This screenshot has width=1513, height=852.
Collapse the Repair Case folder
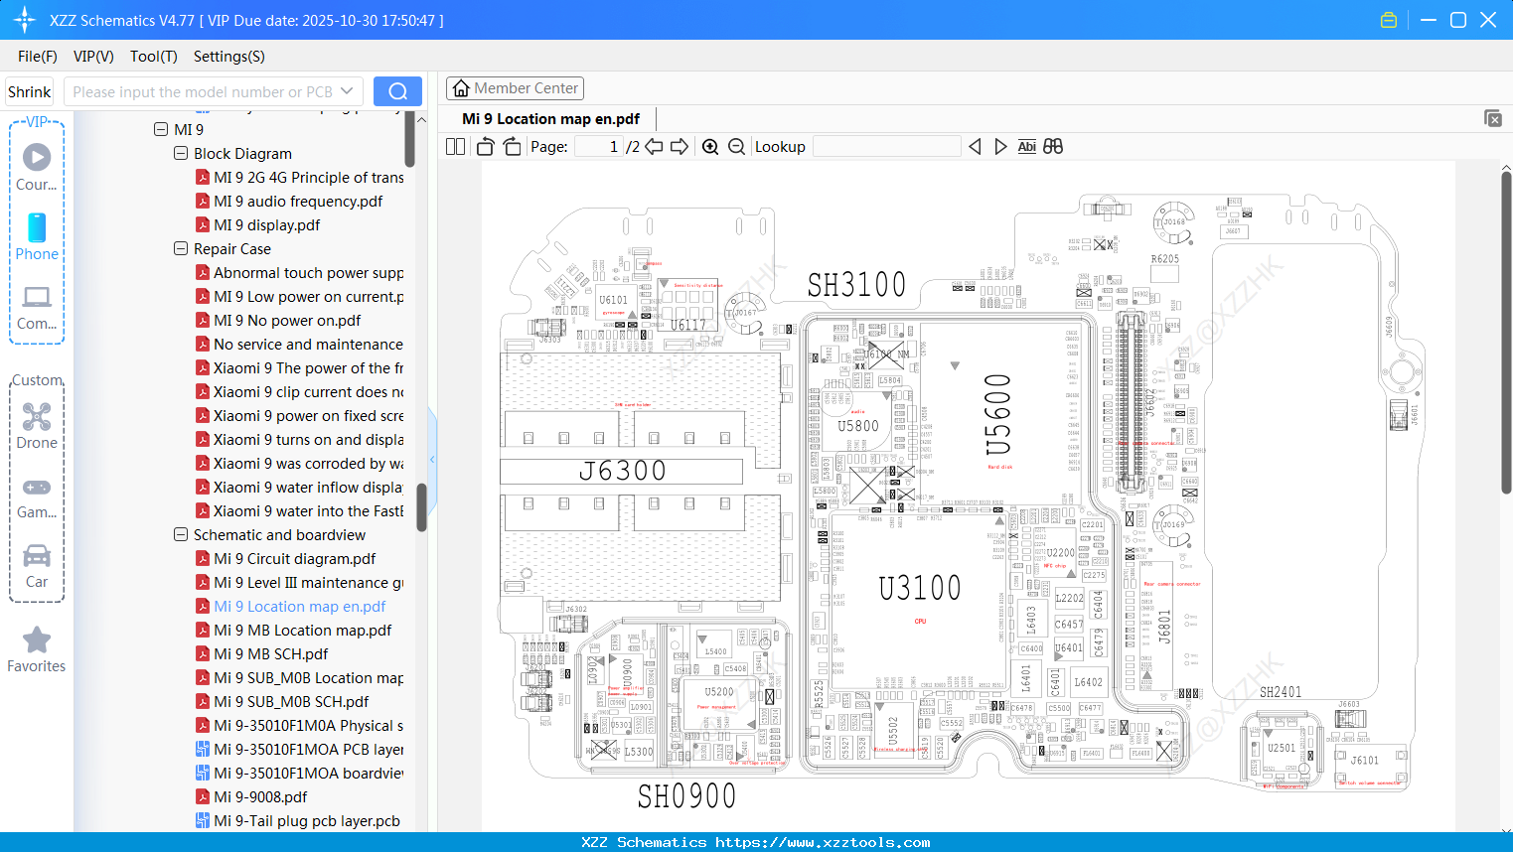pos(181,248)
